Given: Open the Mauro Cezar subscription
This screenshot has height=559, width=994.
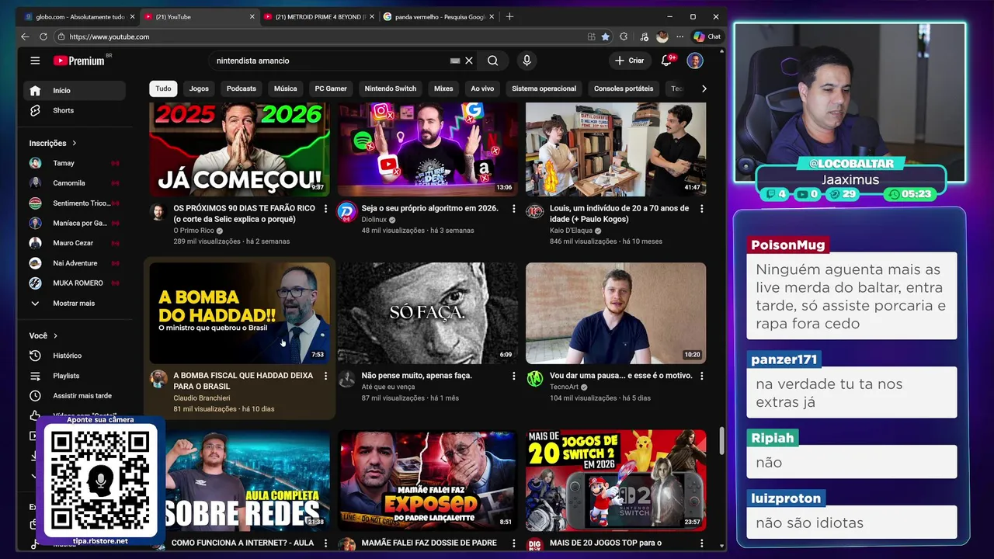Looking at the screenshot, I should click(74, 243).
